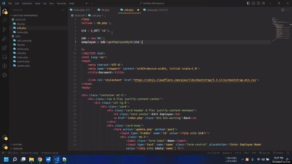Open the View menu
The height and width of the screenshot is (164, 292).
coord(37,3)
